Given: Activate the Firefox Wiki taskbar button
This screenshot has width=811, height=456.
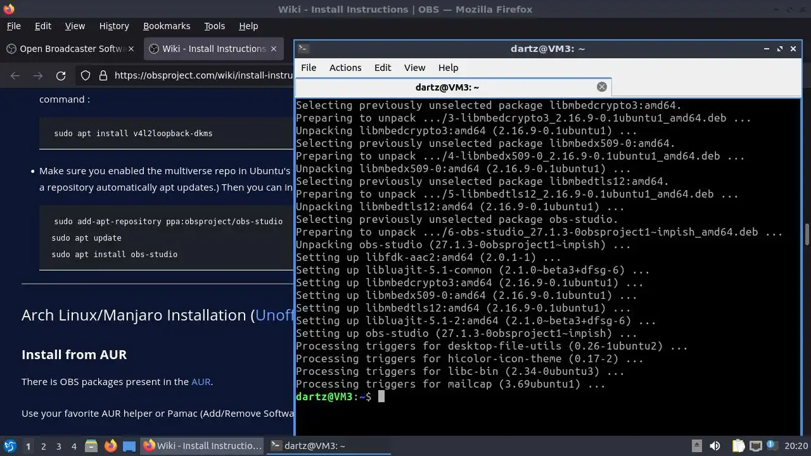Looking at the screenshot, I should [202, 446].
